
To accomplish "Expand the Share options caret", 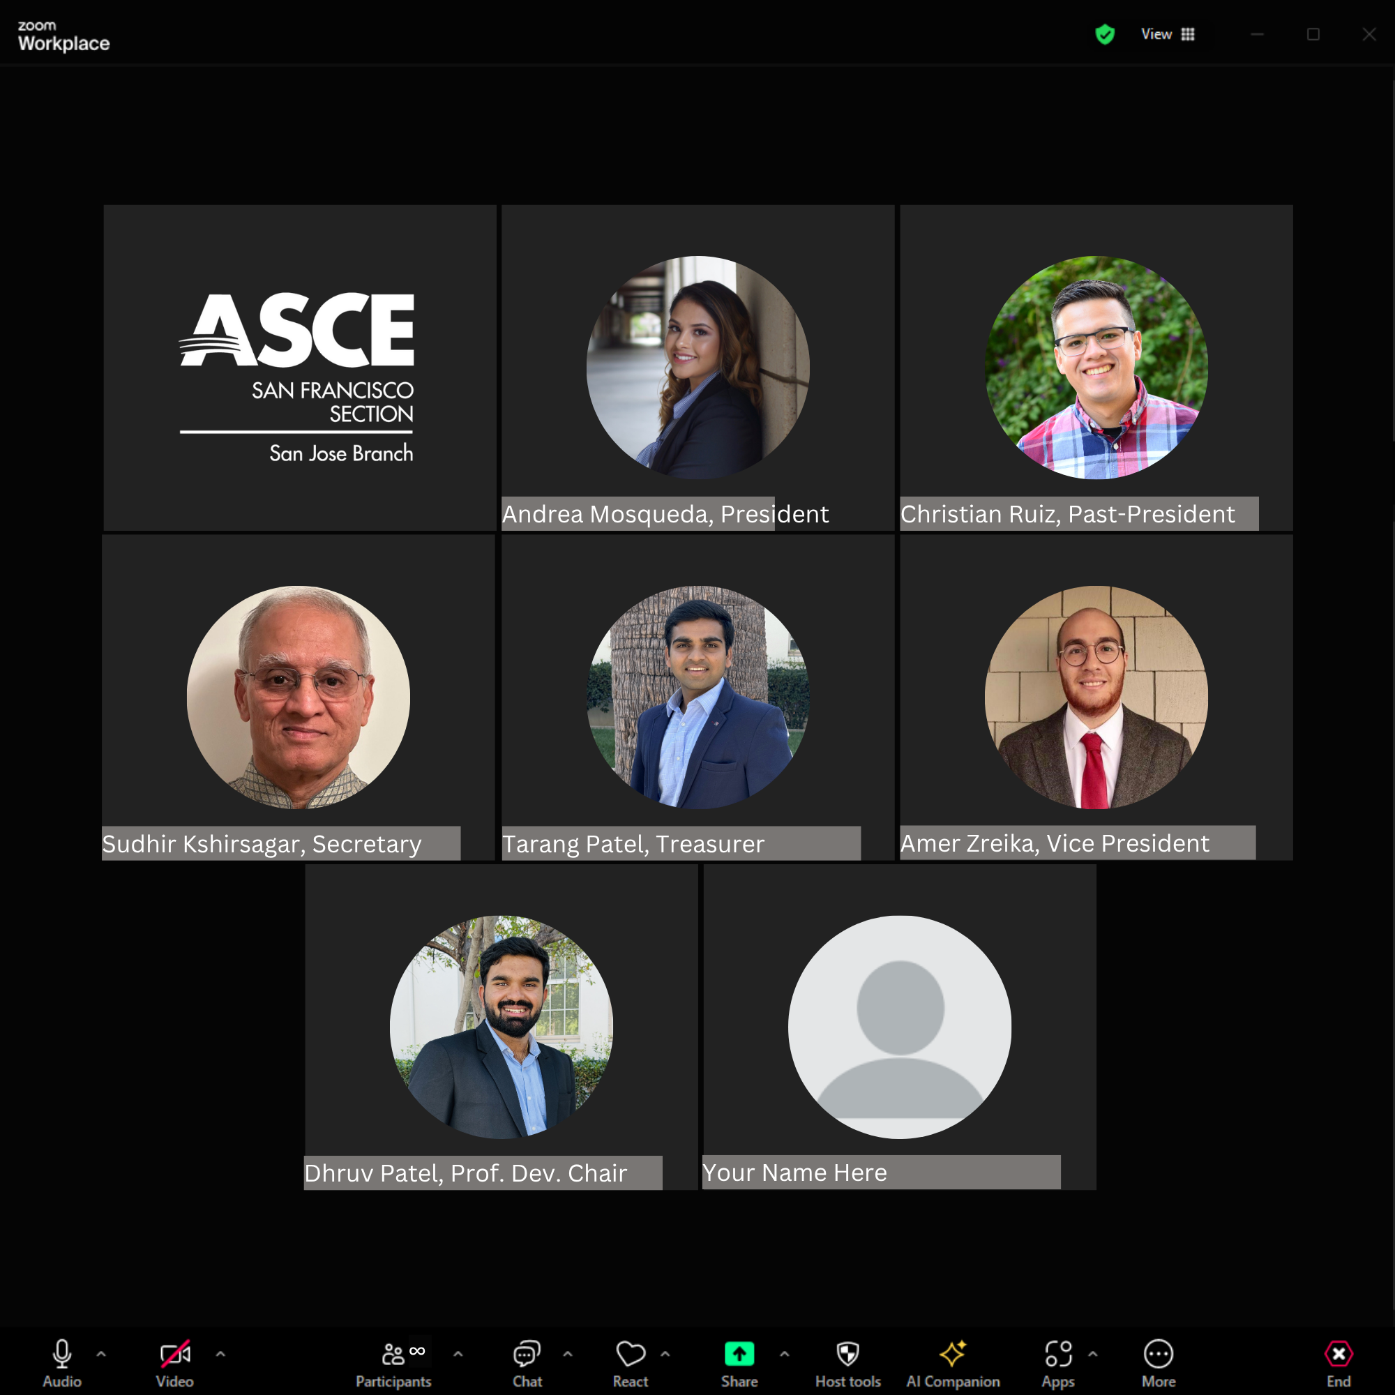I will coord(784,1354).
